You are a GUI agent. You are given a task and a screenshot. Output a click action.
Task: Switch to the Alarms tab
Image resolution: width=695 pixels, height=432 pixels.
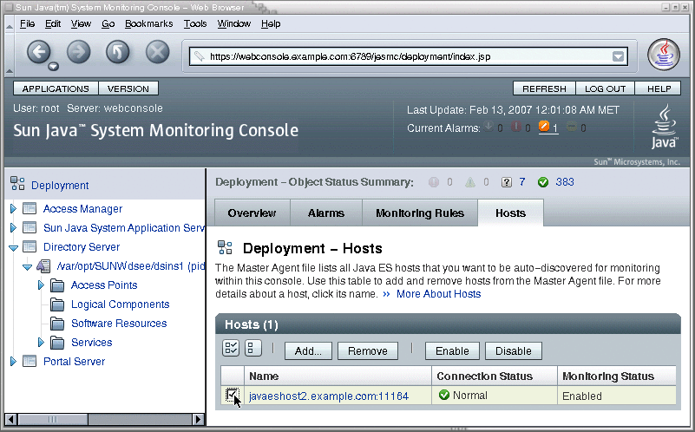pyautogui.click(x=326, y=213)
